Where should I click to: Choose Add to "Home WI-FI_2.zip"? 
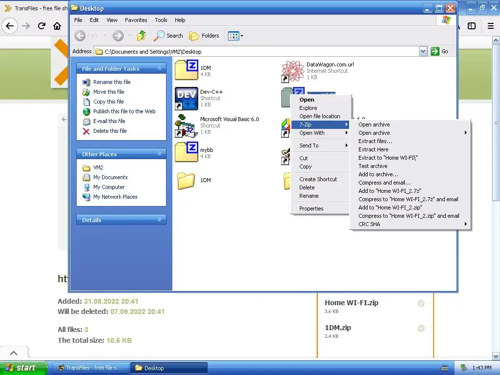point(410,208)
